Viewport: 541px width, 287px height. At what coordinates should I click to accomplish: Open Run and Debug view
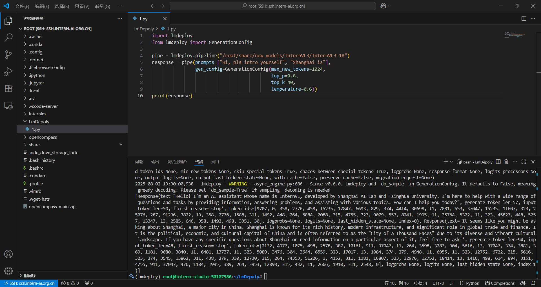(8, 71)
